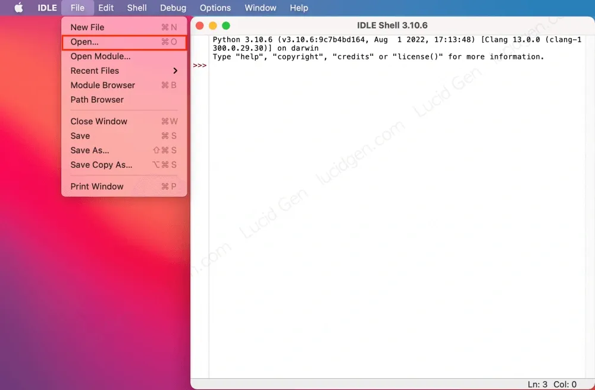Open the Shell menu
The height and width of the screenshot is (390, 595).
(x=137, y=8)
